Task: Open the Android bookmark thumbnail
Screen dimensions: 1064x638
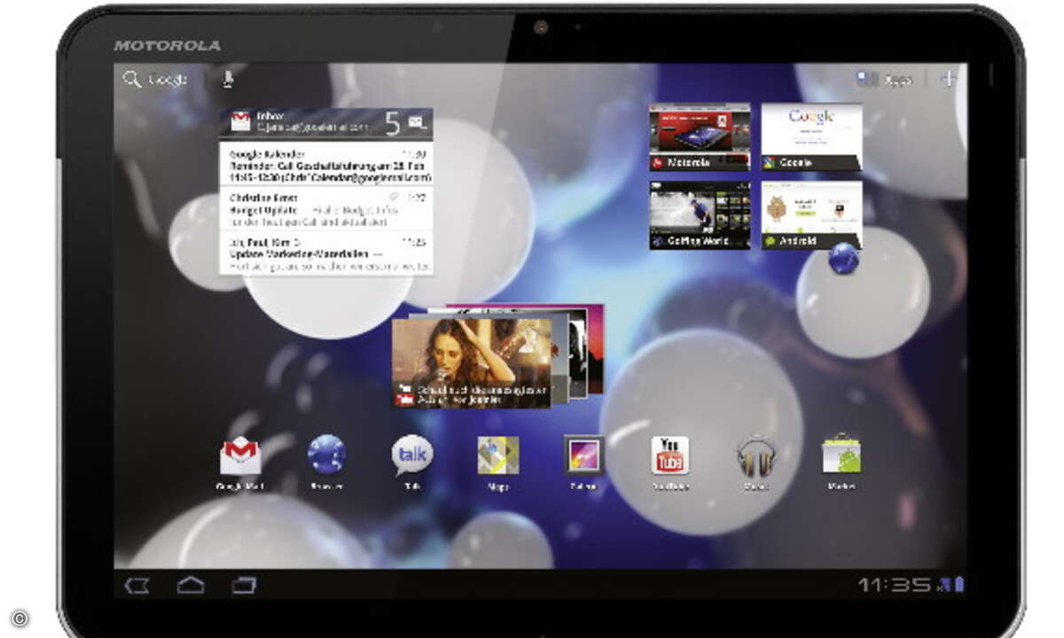Action: pyautogui.click(x=811, y=215)
